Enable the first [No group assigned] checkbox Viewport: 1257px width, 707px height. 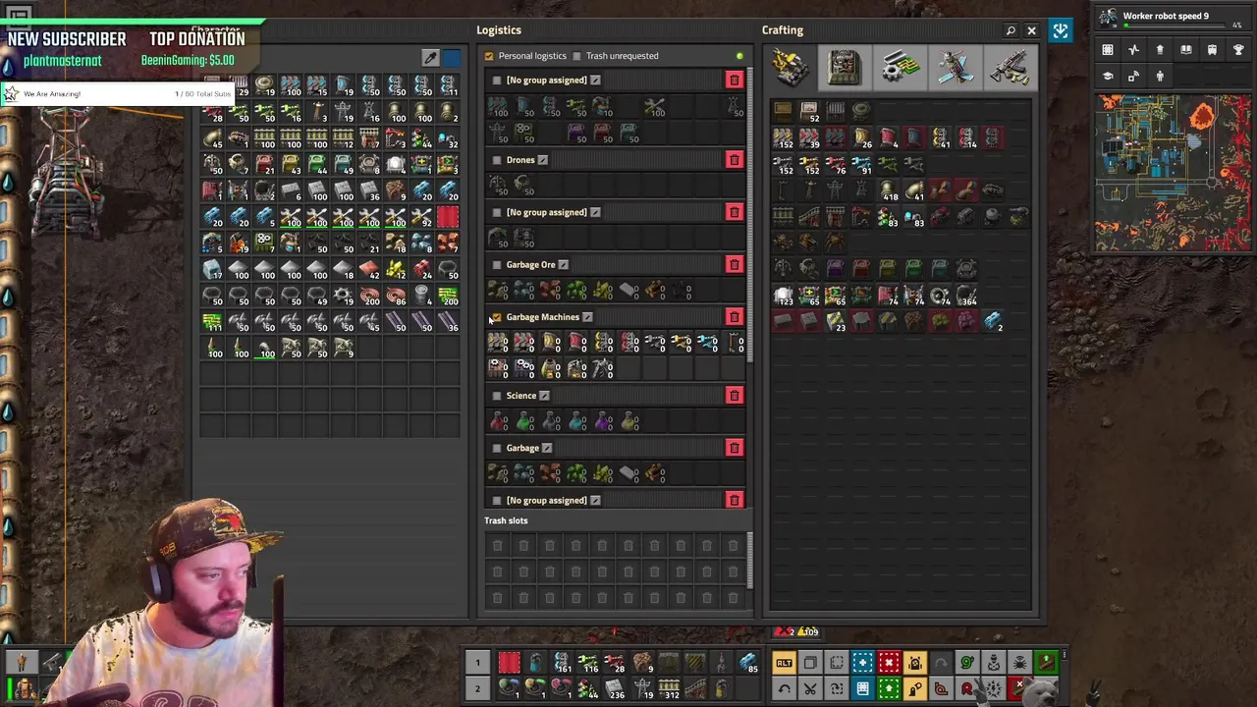496,81
